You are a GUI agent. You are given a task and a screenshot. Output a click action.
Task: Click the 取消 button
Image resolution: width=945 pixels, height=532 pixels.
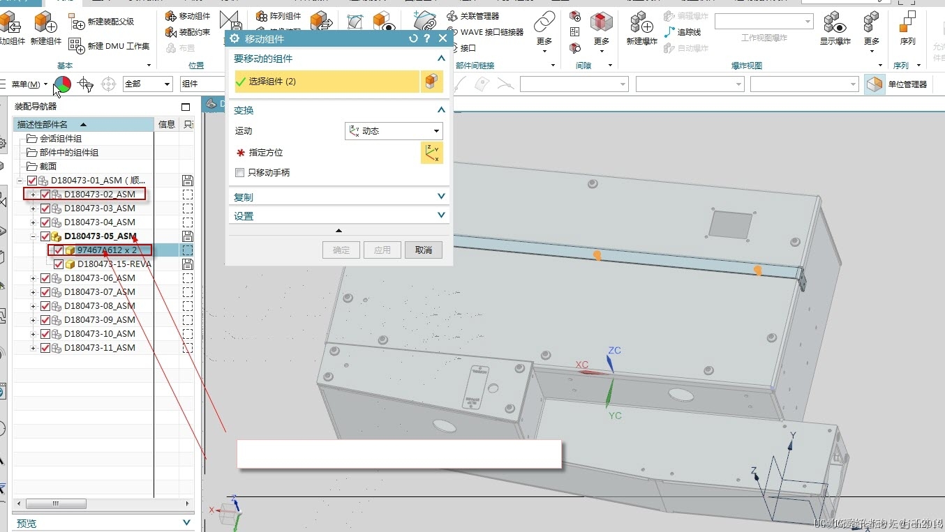point(424,250)
